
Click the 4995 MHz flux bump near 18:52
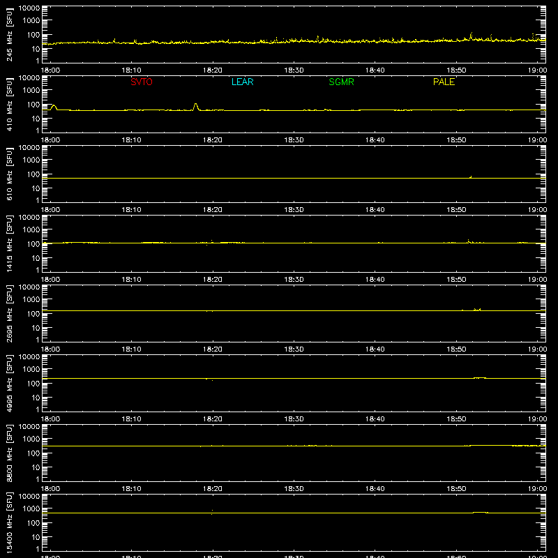pyautogui.click(x=480, y=377)
